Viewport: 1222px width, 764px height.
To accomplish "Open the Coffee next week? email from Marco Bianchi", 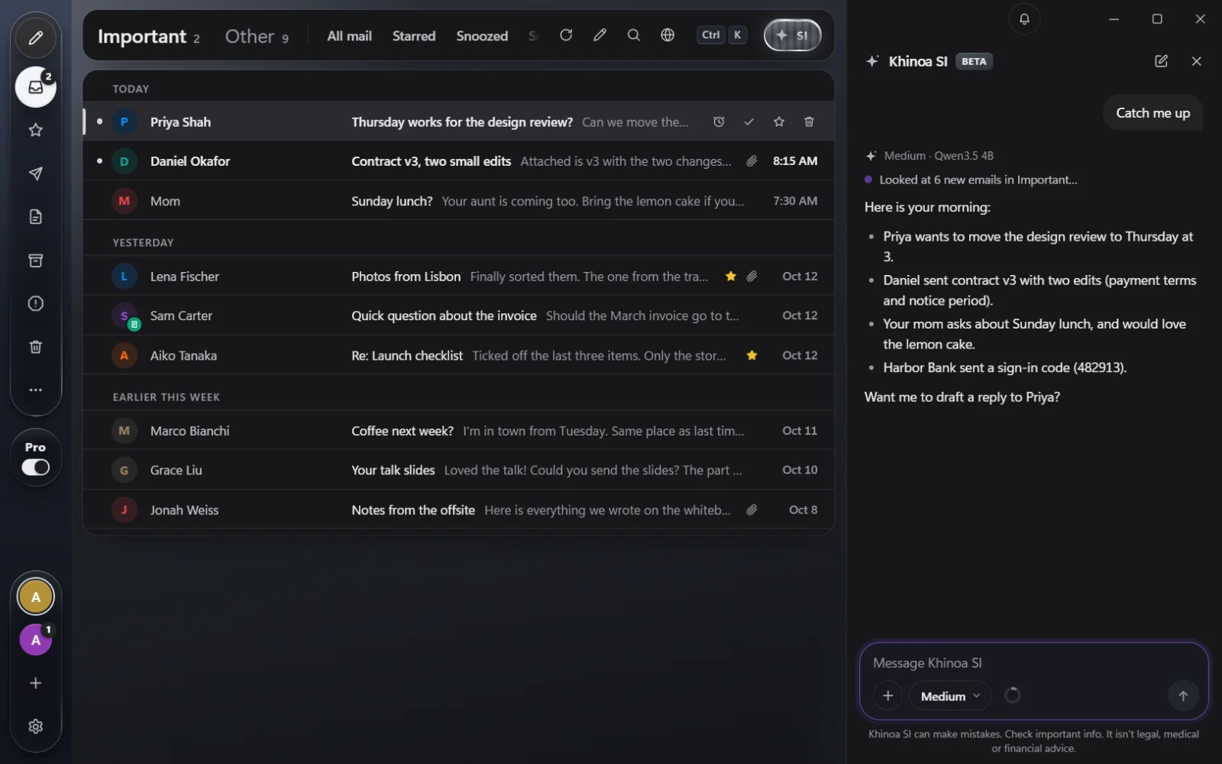I will [x=458, y=431].
